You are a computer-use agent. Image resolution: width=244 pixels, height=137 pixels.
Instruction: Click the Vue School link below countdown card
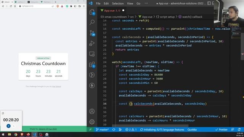coord(56,86)
